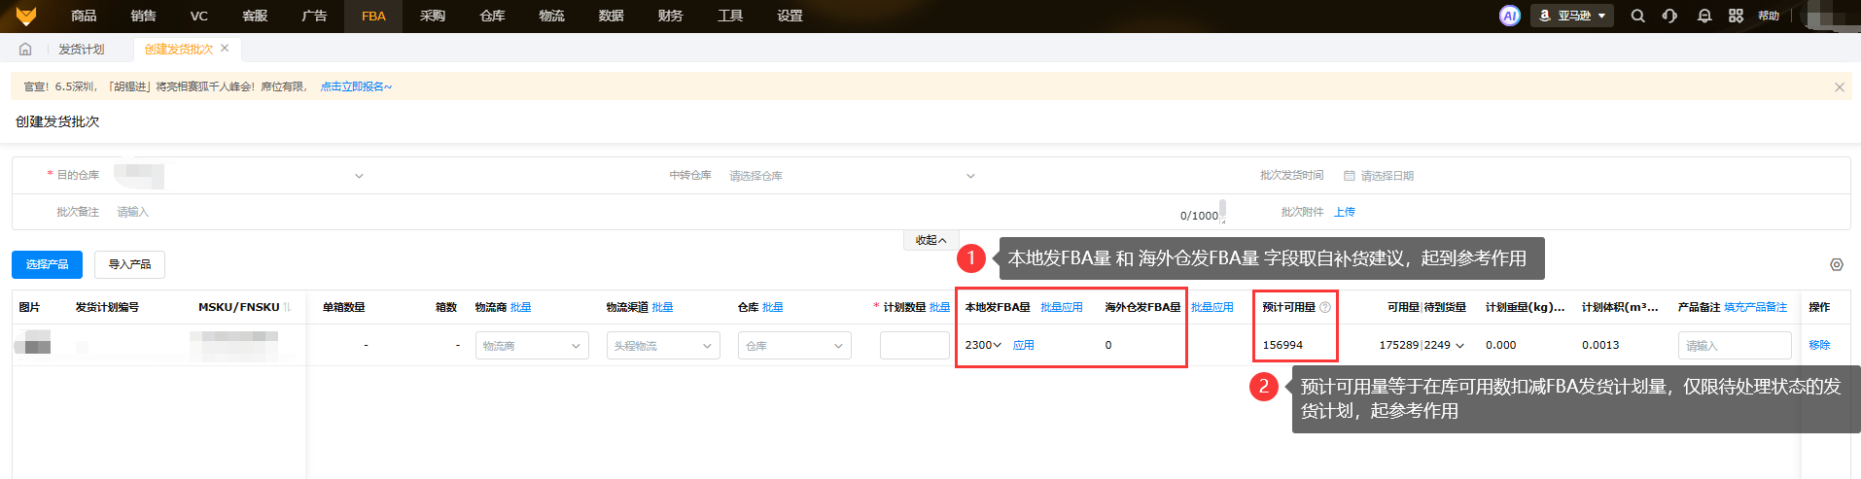
Task: Open the 数据 menu
Action: click(611, 16)
